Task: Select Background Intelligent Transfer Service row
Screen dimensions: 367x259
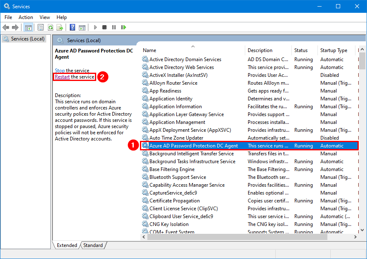Action: point(249,154)
